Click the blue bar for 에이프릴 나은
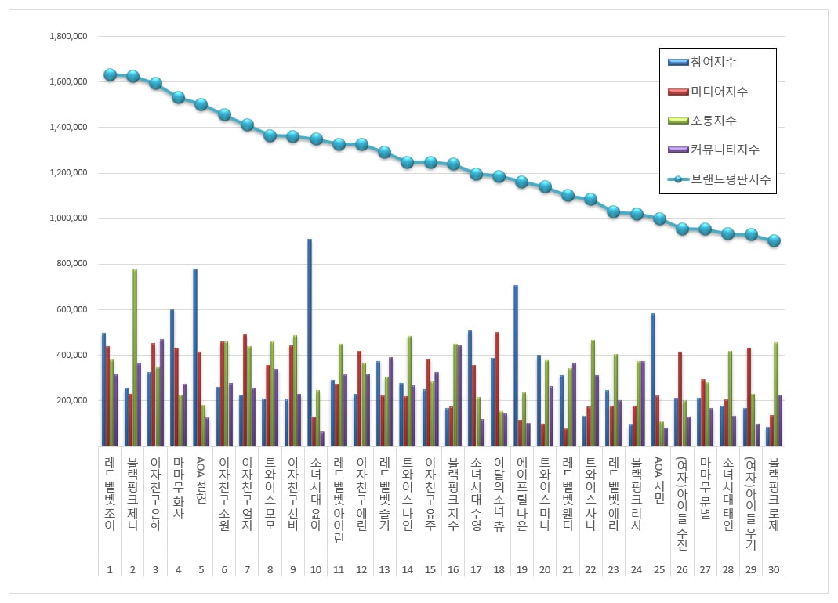 [516, 366]
